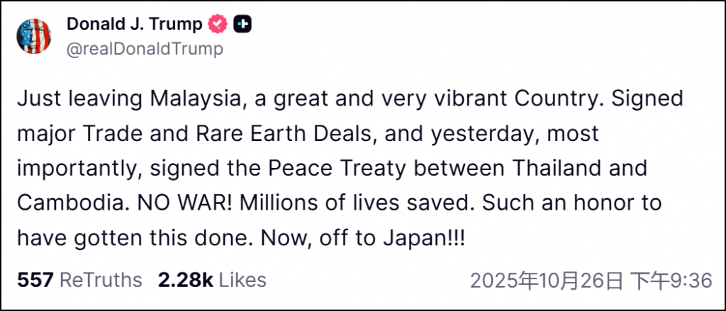Open the profile avatar picture
Image resolution: width=726 pixels, height=311 pixels.
(35, 36)
